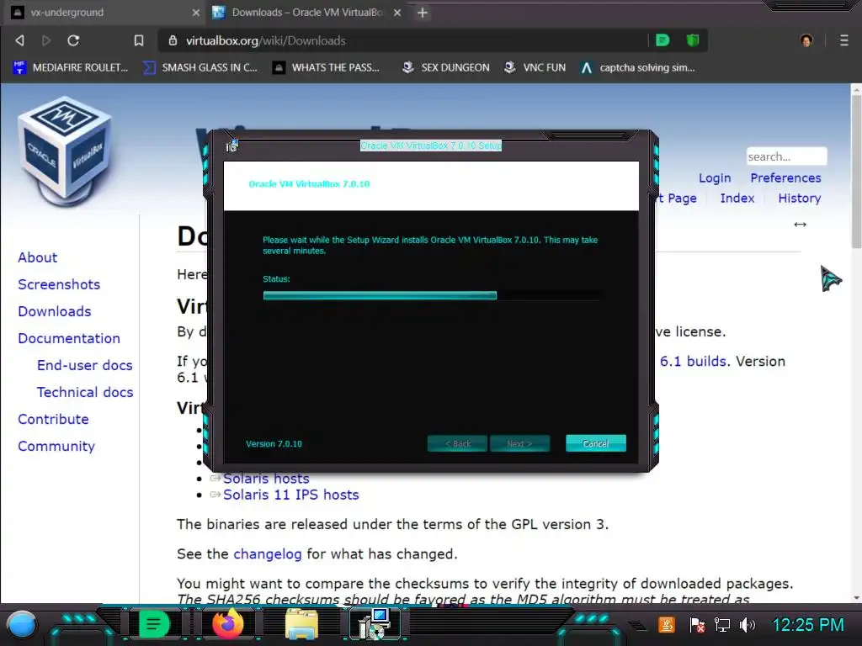Open a new browser tab
Image resolution: width=862 pixels, height=646 pixels.
point(423,13)
